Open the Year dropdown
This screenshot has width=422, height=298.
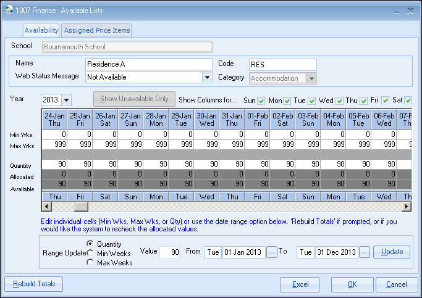point(66,100)
